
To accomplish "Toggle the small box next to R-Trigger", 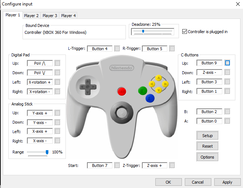I will [x=172, y=48].
